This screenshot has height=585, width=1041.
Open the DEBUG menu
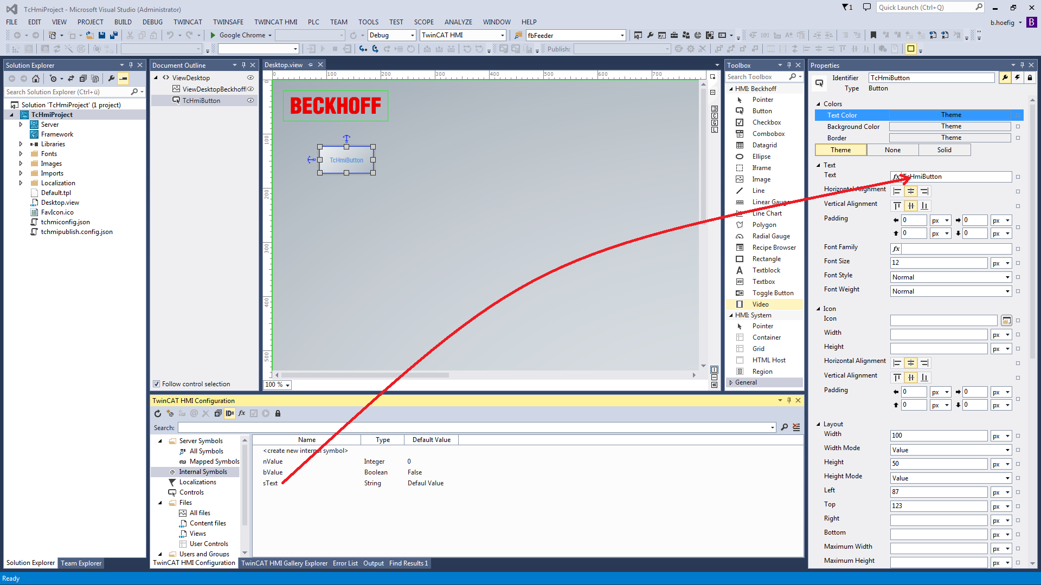click(152, 22)
